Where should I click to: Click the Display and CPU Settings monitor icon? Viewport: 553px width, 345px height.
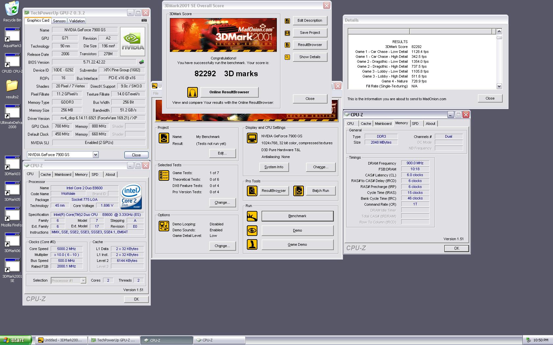pyautogui.click(x=252, y=138)
